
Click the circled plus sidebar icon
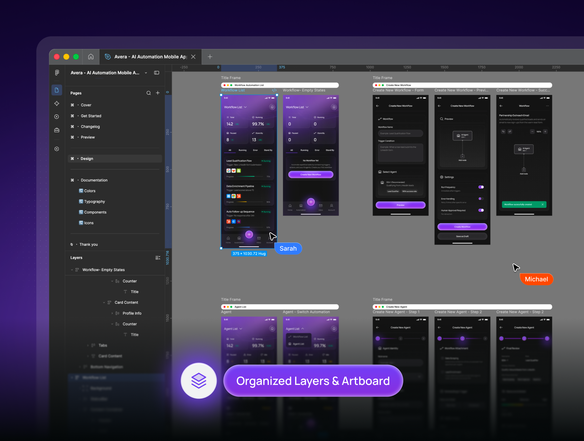(x=57, y=117)
